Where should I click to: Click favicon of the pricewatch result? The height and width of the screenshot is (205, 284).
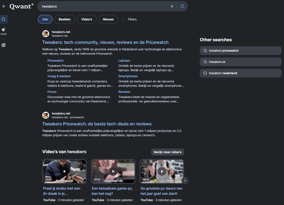pos(45,115)
